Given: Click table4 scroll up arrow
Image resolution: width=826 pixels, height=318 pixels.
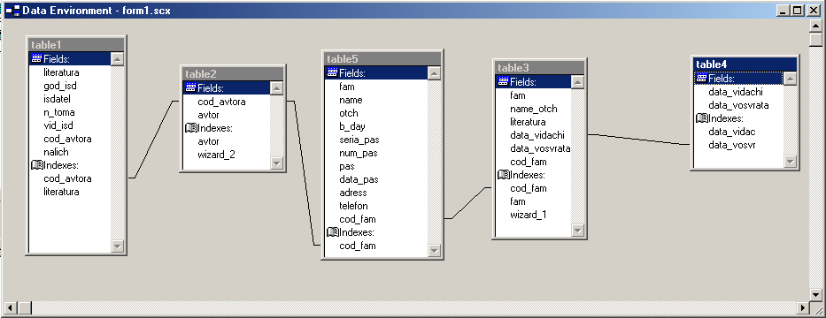Looking at the screenshot, I should 790,79.
